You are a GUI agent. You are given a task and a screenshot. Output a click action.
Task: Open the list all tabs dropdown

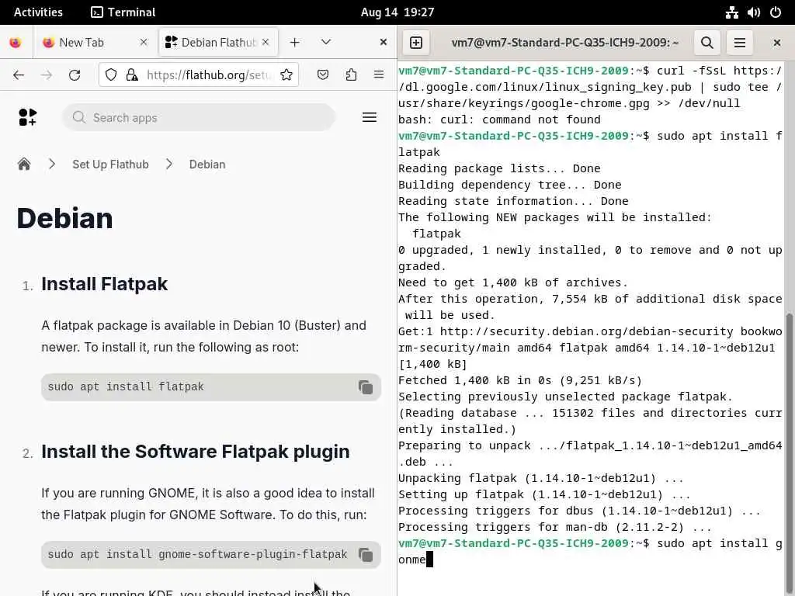point(326,42)
